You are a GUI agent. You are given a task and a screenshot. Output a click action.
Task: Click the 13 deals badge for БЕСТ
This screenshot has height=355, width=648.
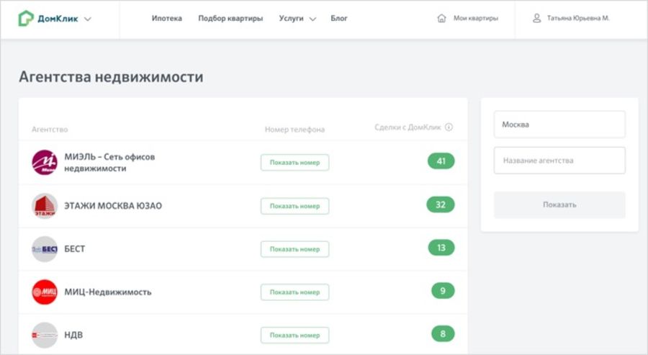pos(441,248)
